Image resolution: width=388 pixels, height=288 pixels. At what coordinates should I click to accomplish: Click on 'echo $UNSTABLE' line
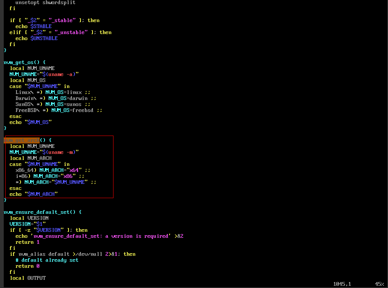tap(36, 38)
